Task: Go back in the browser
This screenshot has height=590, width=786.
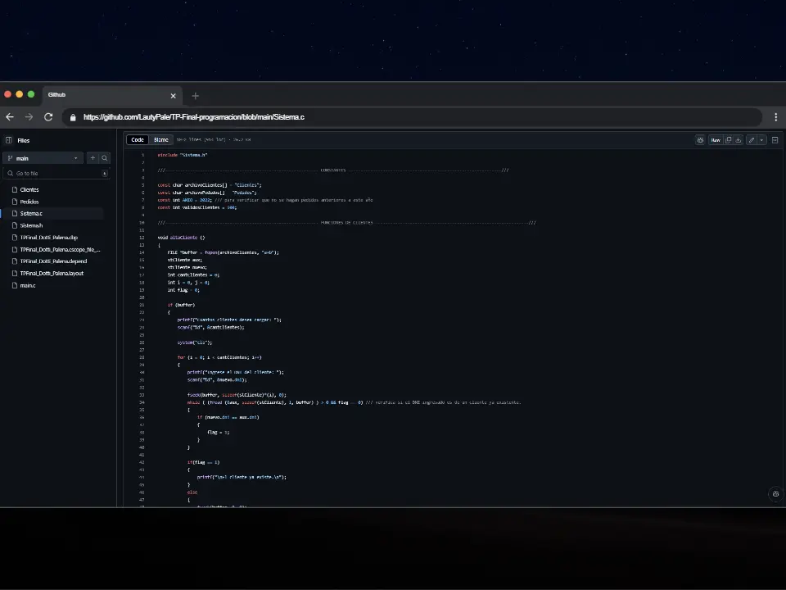Action: (10, 117)
